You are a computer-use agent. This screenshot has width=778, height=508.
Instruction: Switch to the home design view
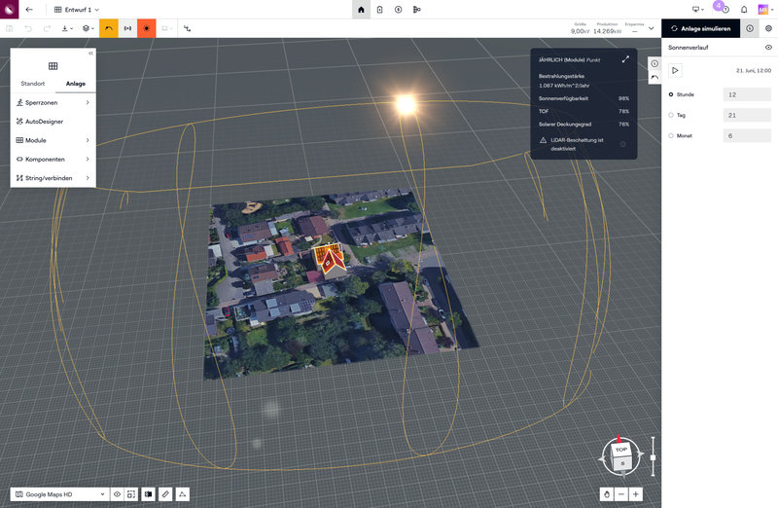tap(361, 10)
